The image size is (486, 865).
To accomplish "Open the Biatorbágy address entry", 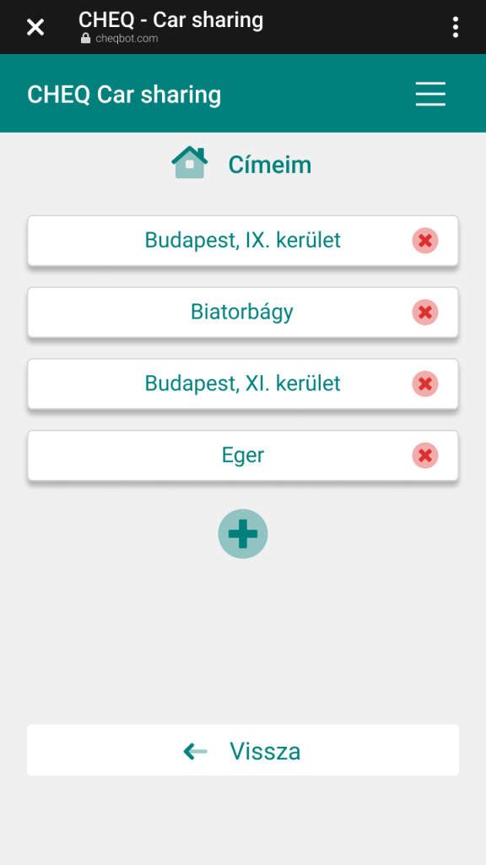I will pos(243,313).
